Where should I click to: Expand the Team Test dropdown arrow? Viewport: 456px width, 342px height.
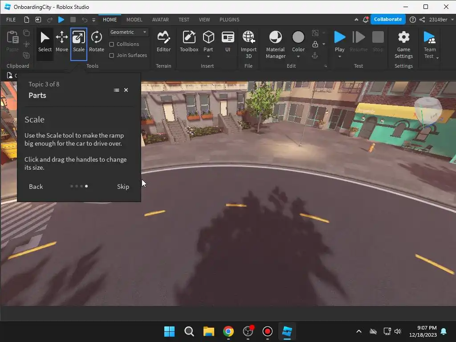(x=437, y=58)
